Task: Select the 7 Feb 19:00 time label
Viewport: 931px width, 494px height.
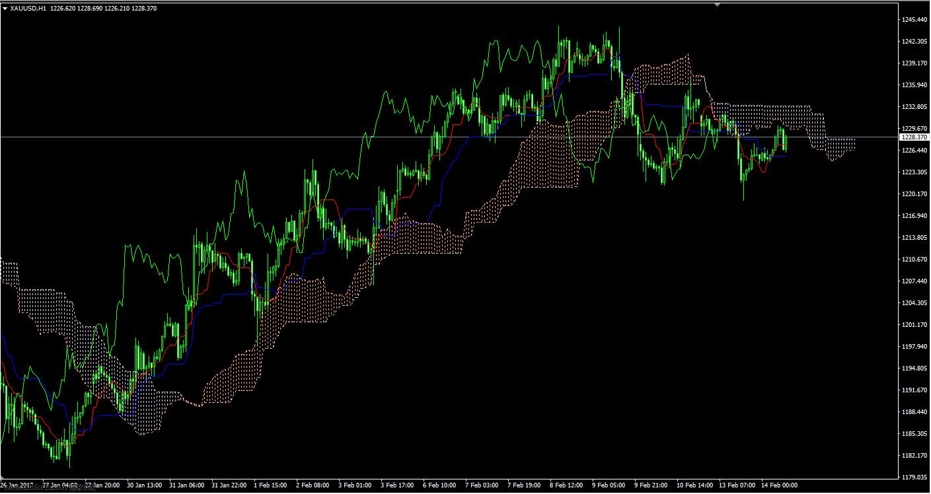Action: [x=525, y=486]
